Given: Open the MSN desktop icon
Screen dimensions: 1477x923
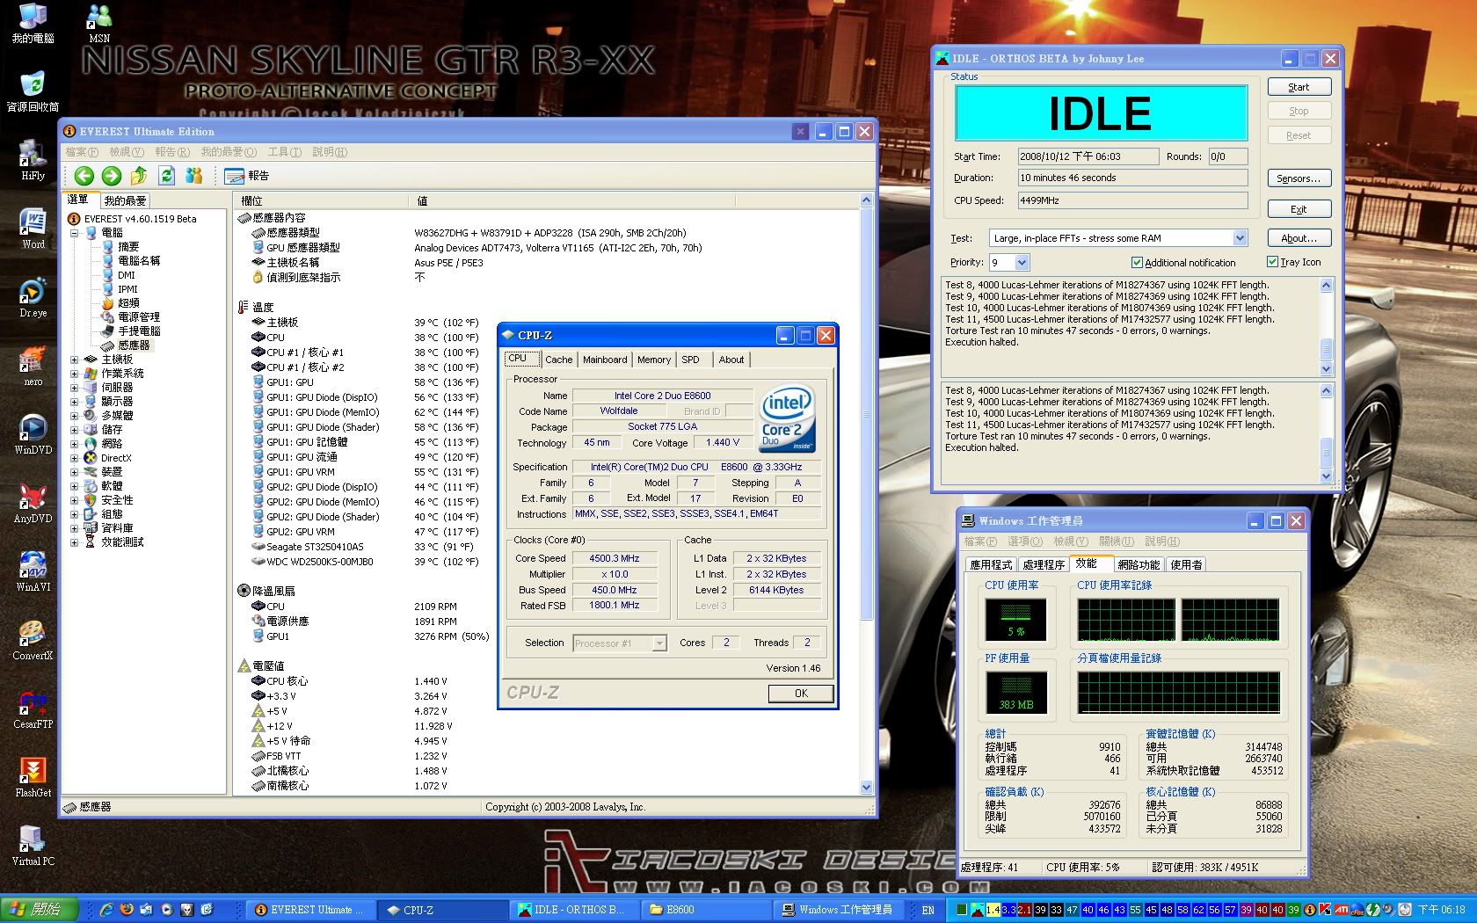Looking at the screenshot, I should [99, 23].
